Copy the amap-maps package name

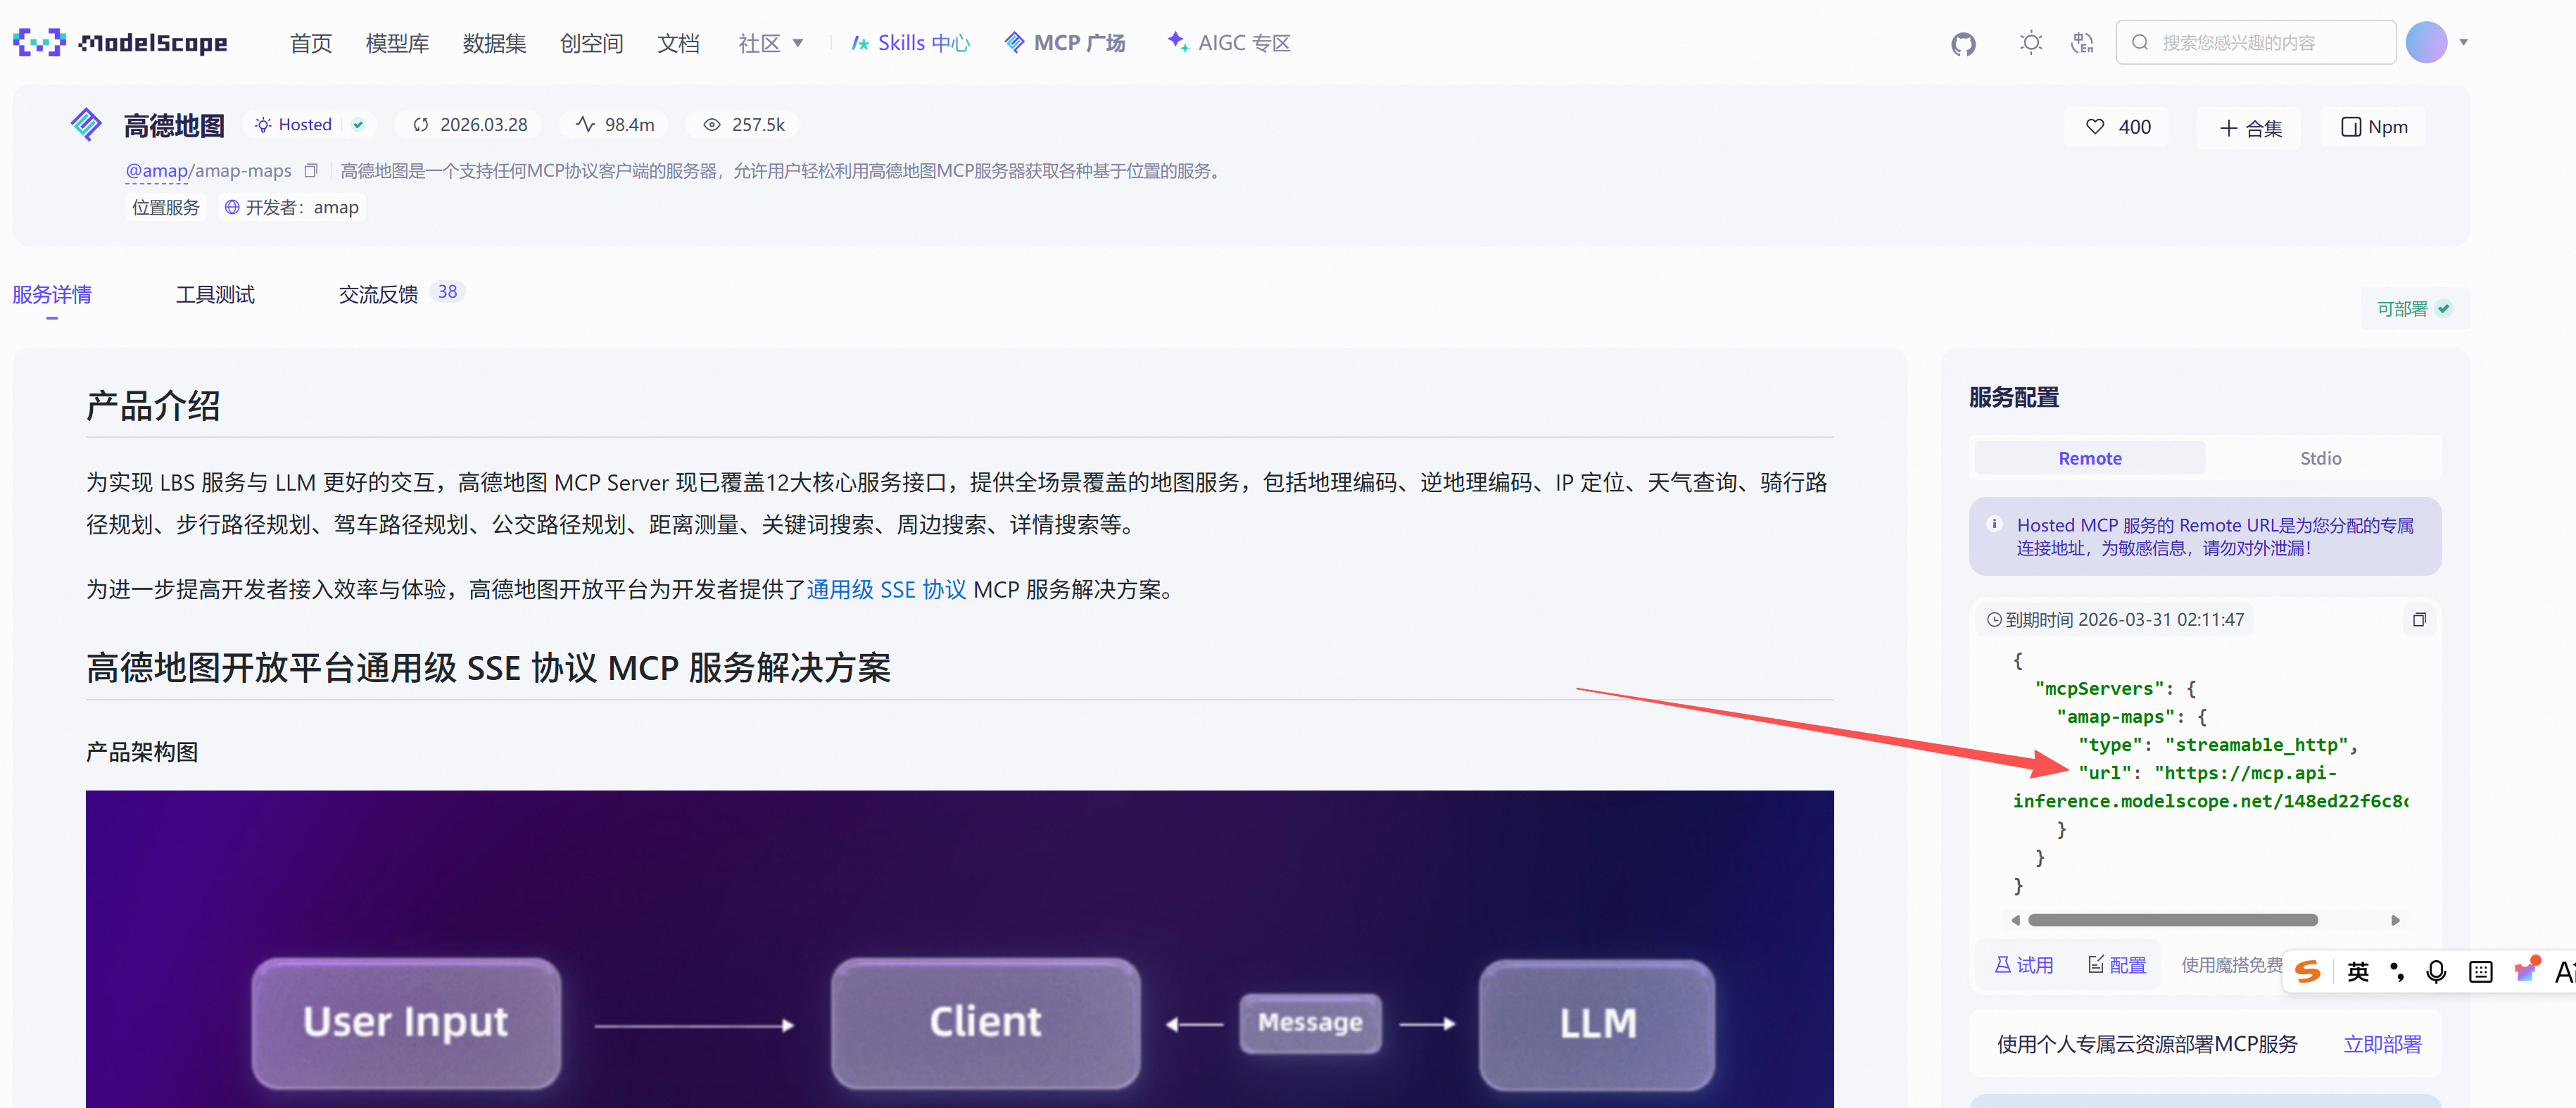pos(311,171)
